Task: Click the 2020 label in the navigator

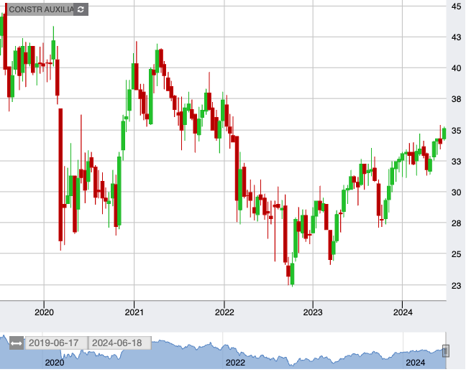Action: pos(55,363)
